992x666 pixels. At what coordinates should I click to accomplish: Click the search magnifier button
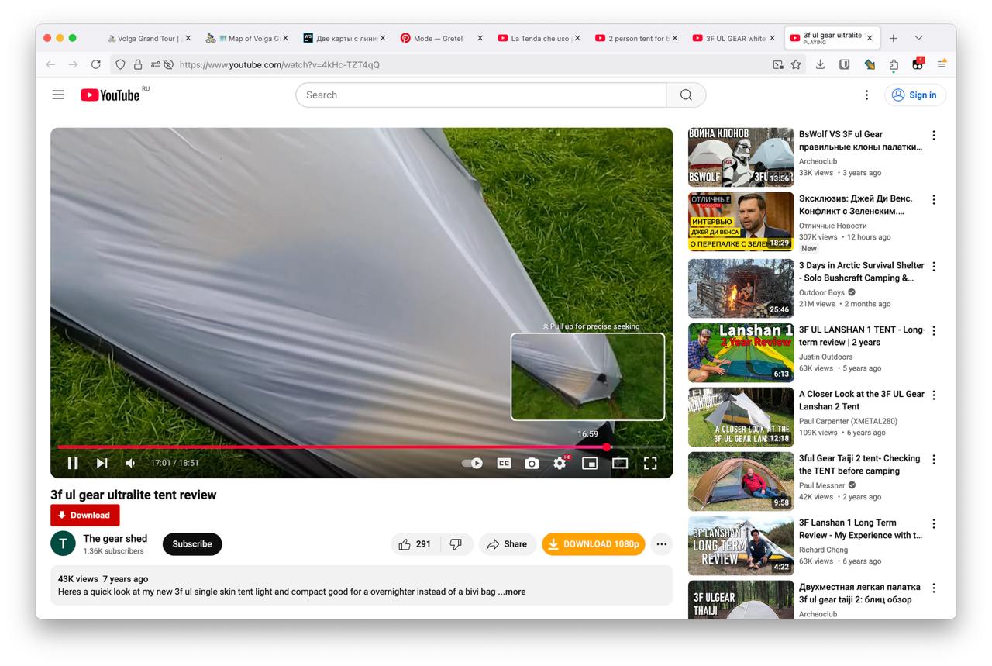coord(686,95)
